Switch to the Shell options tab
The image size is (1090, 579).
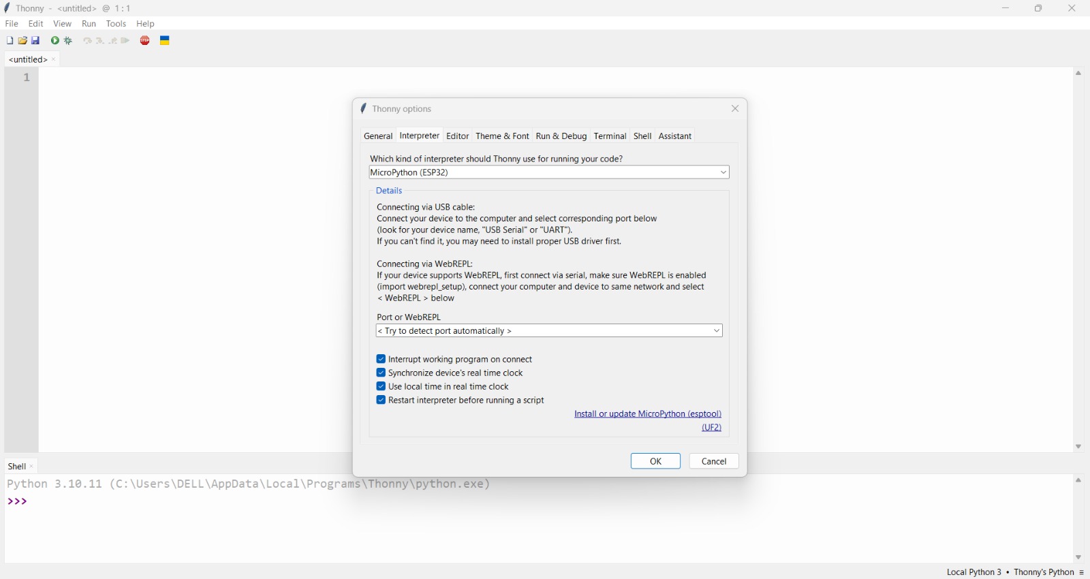click(x=643, y=136)
